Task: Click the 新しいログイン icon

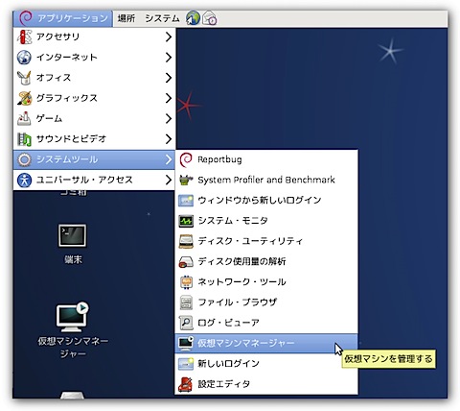Action: 186,364
